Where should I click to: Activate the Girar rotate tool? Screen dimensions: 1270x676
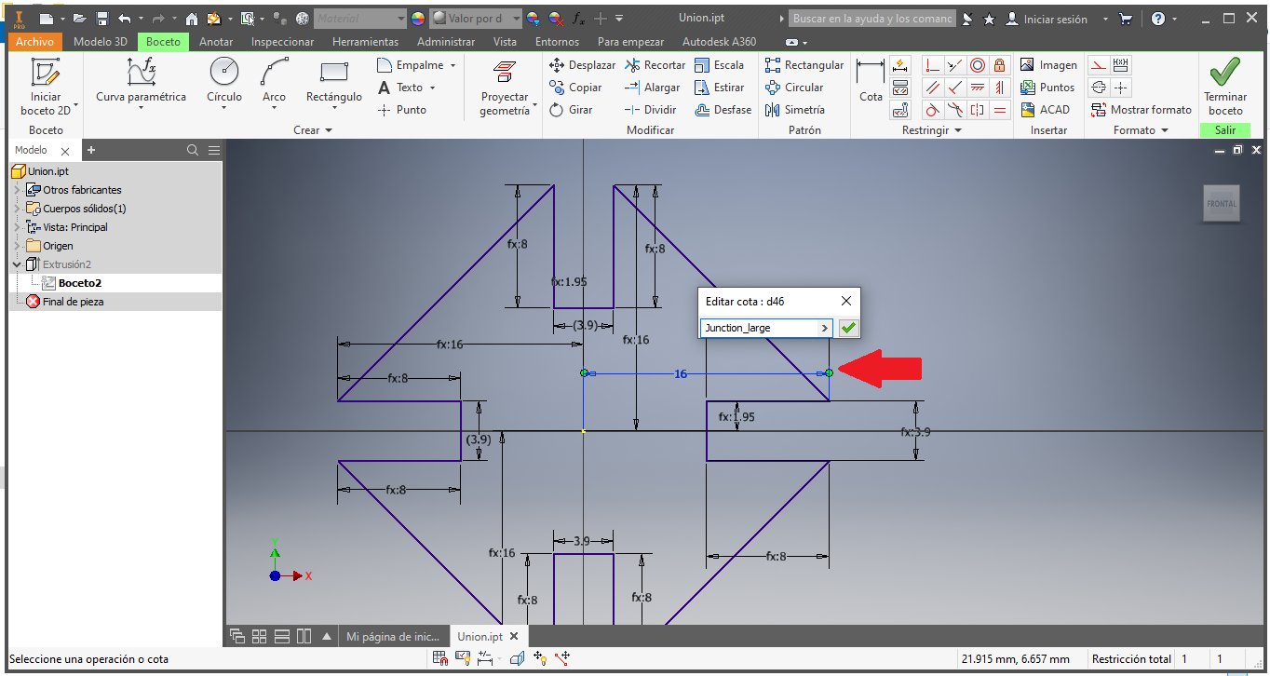[571, 110]
